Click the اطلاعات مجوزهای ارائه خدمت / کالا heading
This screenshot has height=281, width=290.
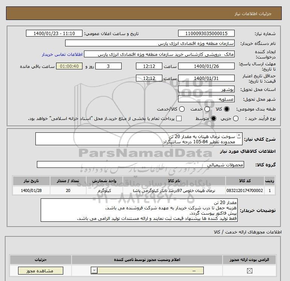[x=248, y=232]
